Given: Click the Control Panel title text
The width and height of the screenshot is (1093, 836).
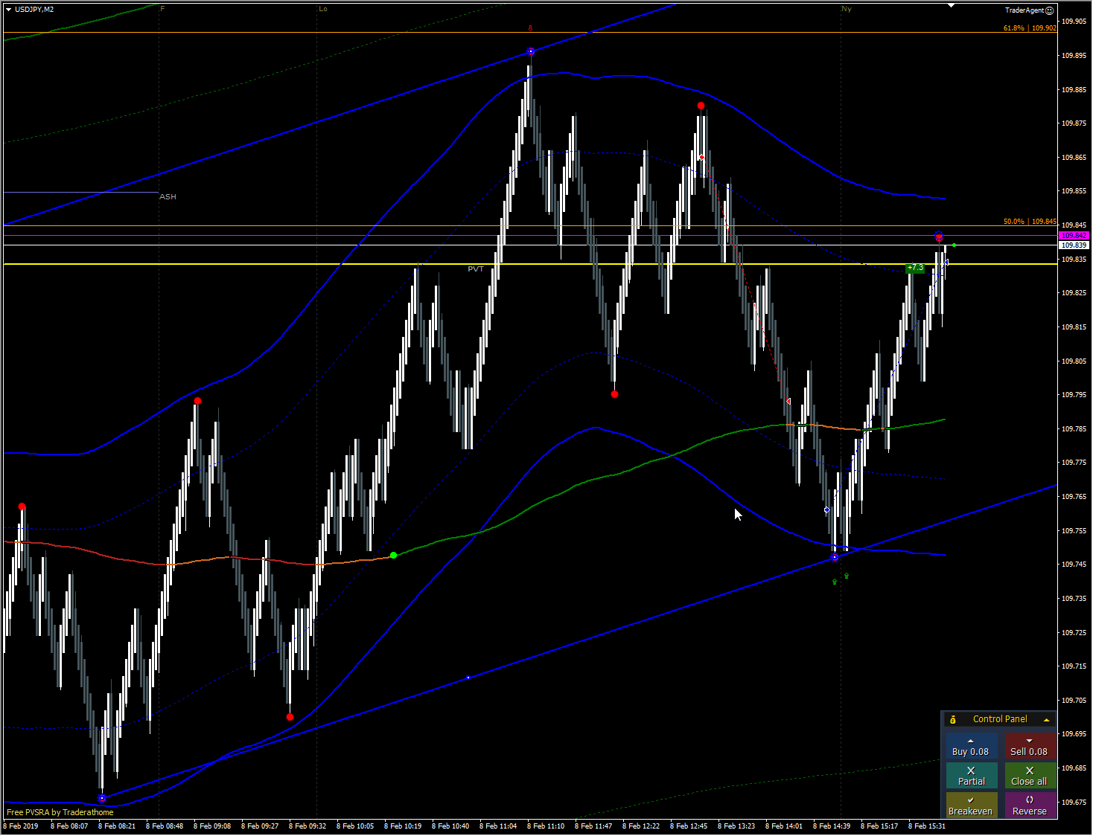Looking at the screenshot, I should click(x=1000, y=719).
